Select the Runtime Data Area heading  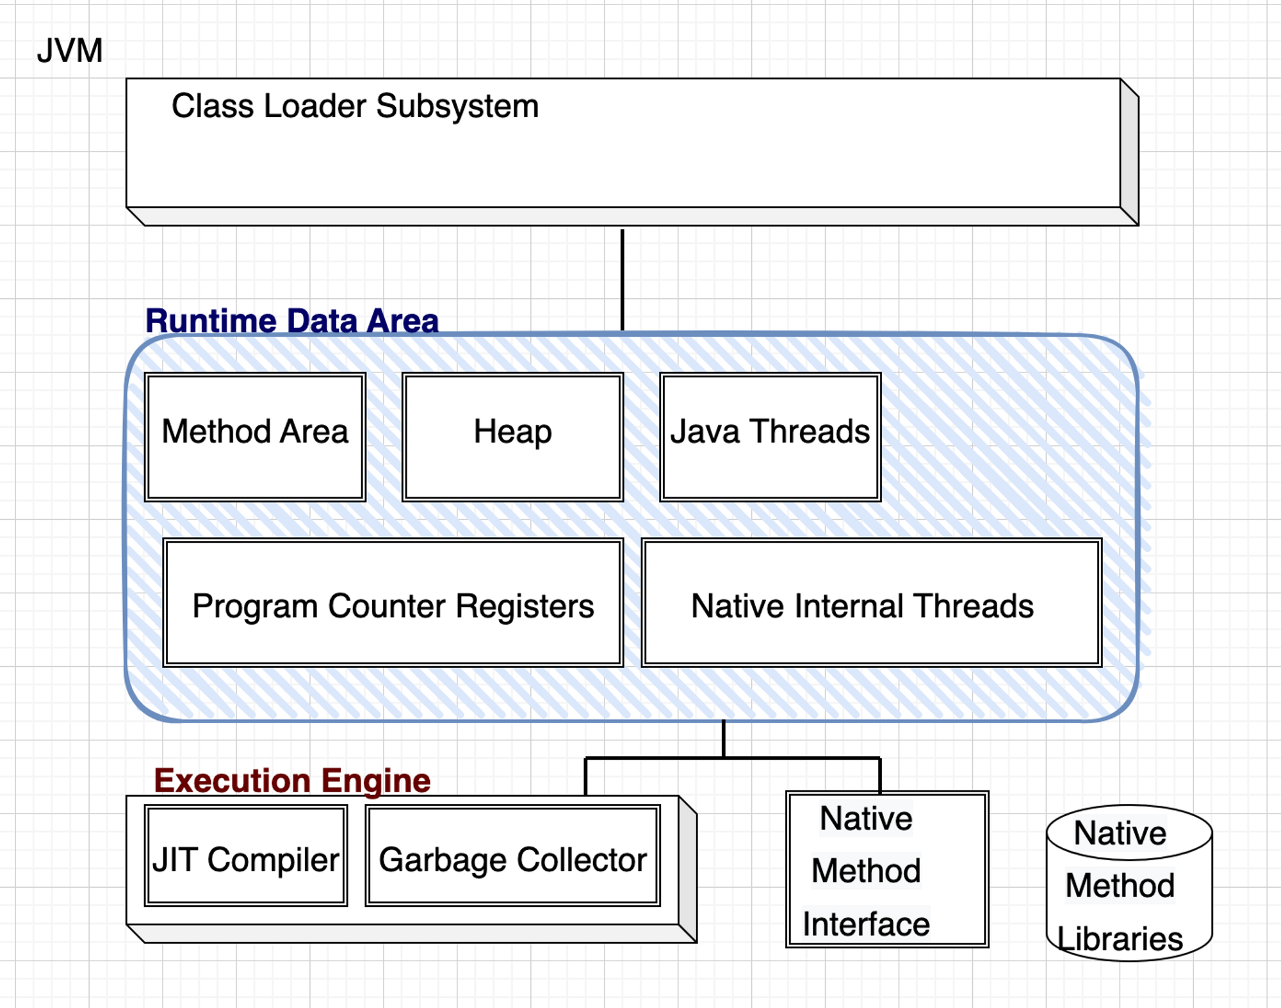click(x=291, y=320)
